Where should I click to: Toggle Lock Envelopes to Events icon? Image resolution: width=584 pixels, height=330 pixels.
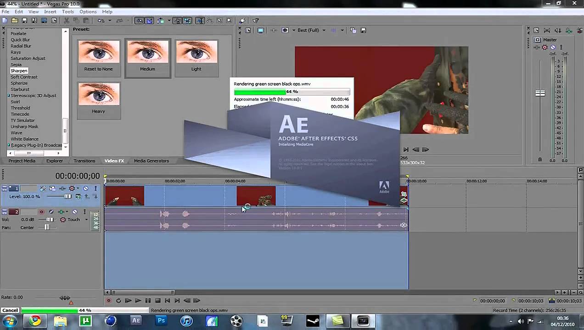tap(178, 21)
